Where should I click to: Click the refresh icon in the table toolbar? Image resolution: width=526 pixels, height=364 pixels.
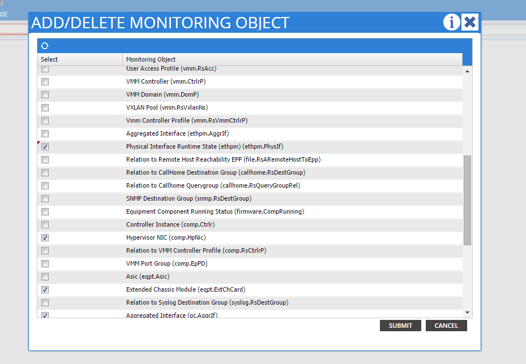45,46
